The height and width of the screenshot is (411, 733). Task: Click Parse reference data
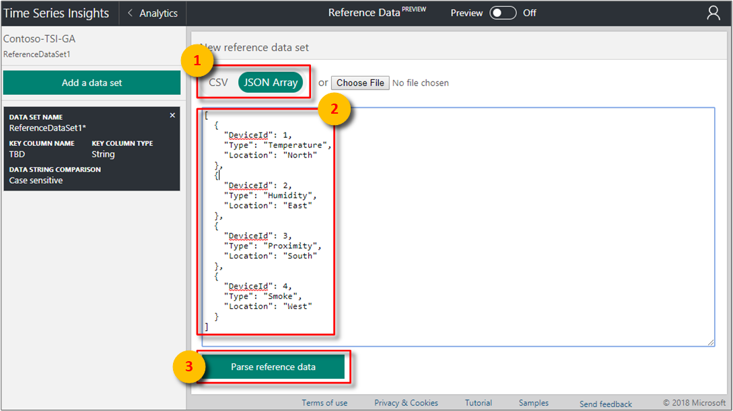pos(272,367)
